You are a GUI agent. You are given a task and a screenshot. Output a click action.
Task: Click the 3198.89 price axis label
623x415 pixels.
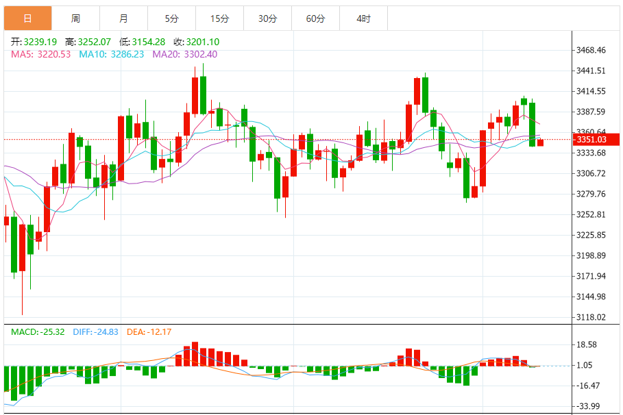[x=591, y=255]
